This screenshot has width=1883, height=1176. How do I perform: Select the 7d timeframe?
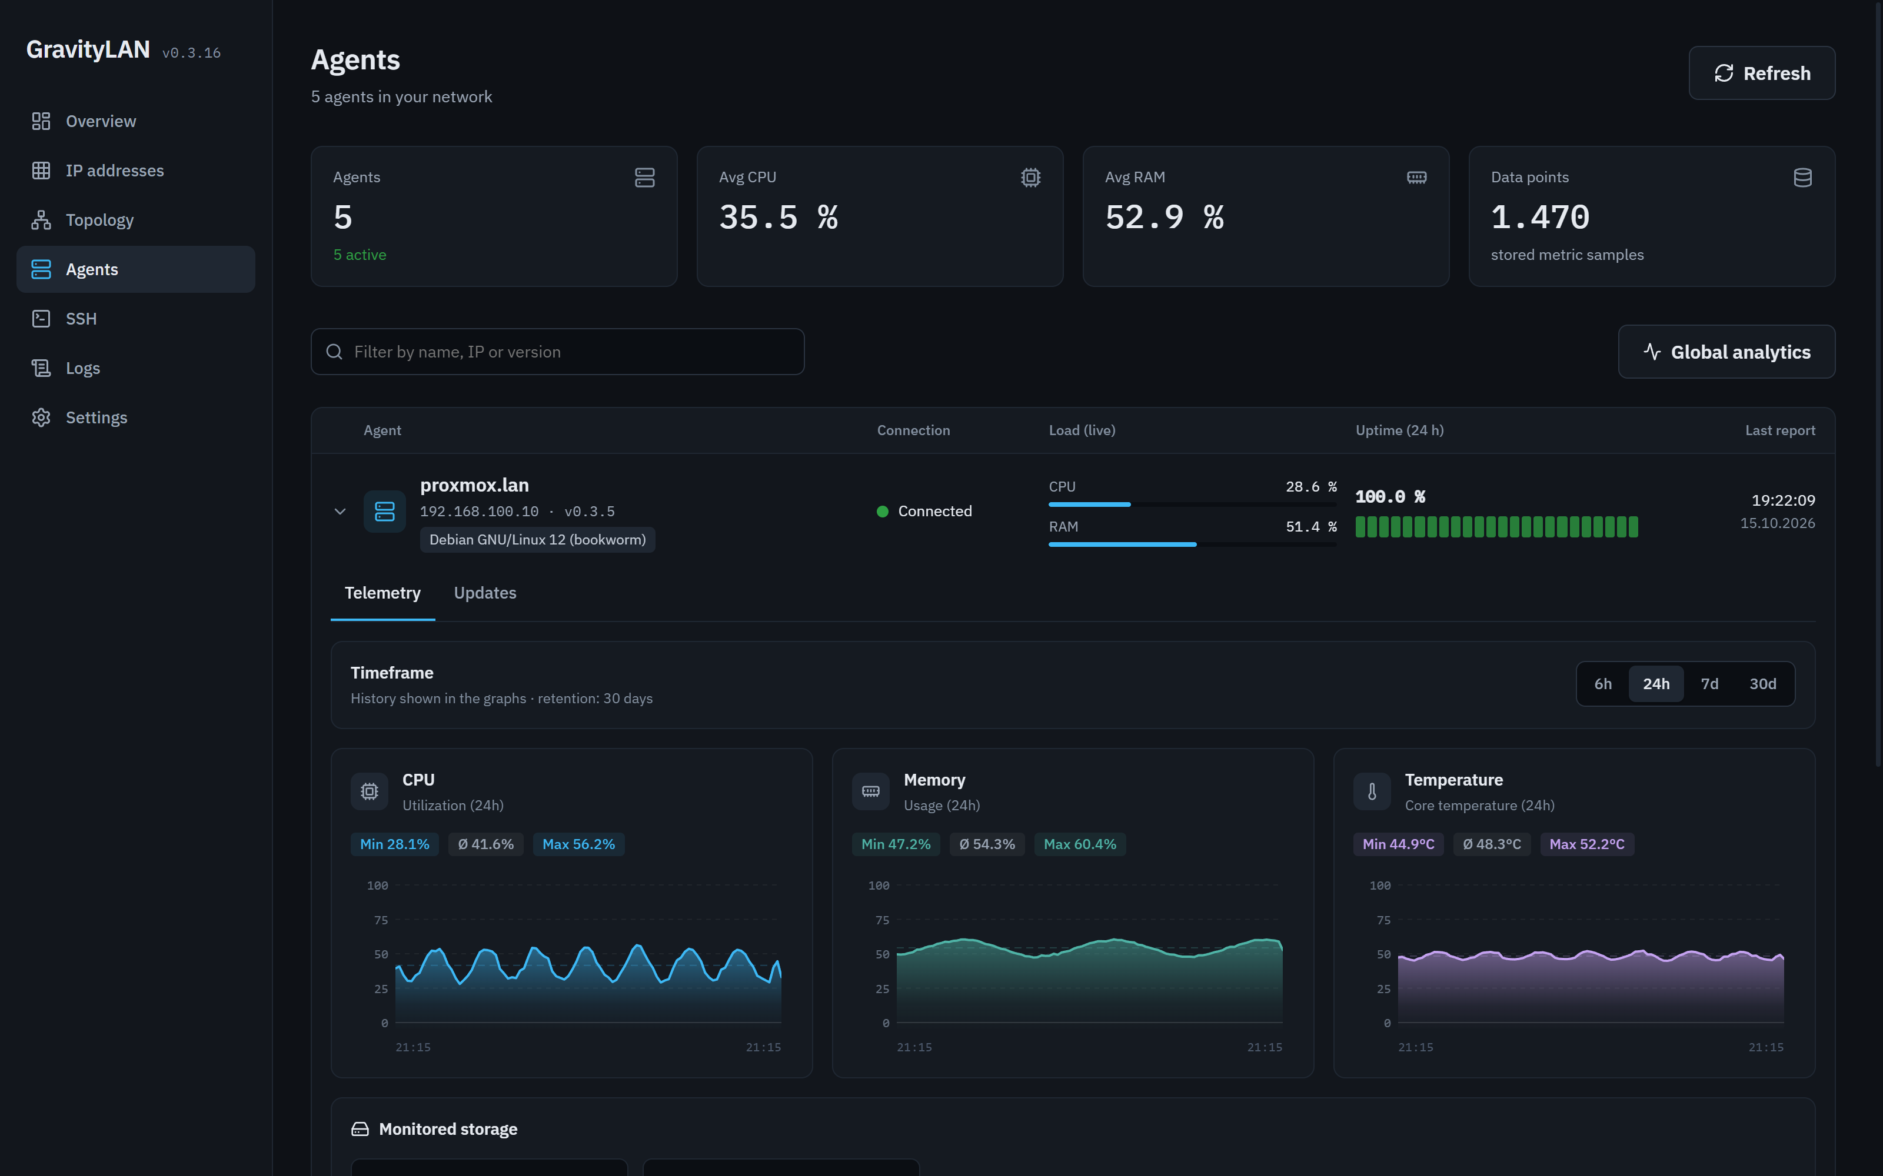(x=1709, y=684)
